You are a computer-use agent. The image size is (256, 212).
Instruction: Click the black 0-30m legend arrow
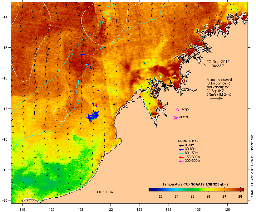[x=181, y=146]
